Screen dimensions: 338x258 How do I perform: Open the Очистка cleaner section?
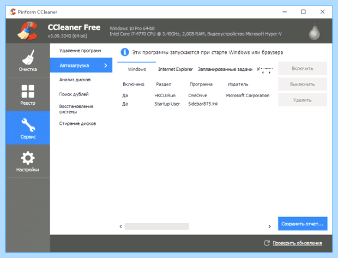coord(28,61)
